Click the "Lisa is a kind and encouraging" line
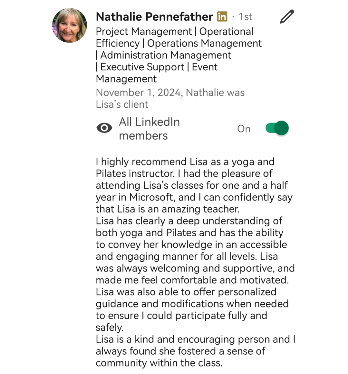 tap(195, 339)
